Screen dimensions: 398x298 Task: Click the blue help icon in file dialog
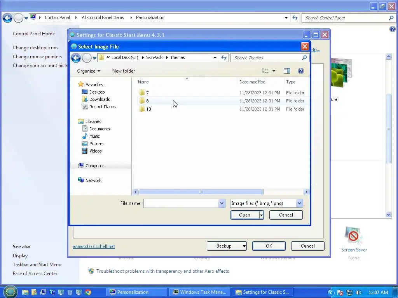tap(300, 71)
